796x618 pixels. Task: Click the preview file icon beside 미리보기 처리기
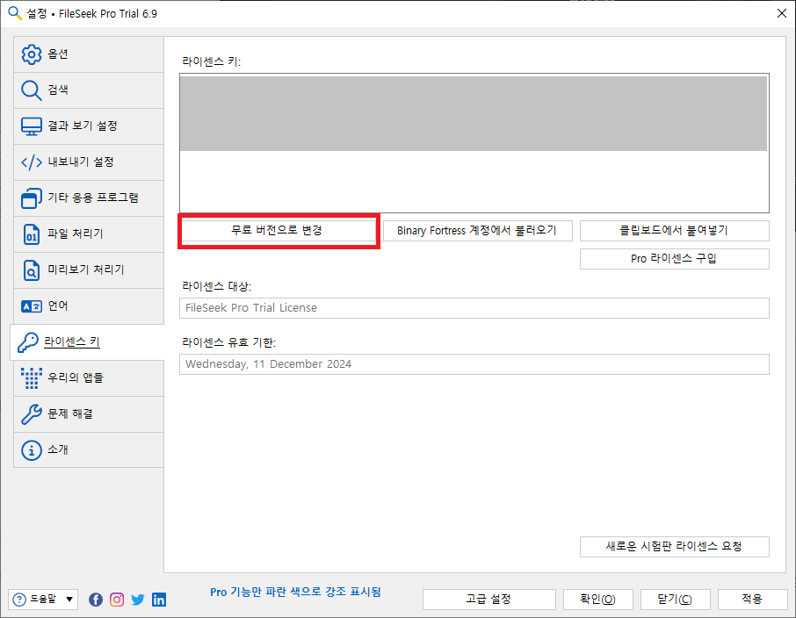click(32, 270)
